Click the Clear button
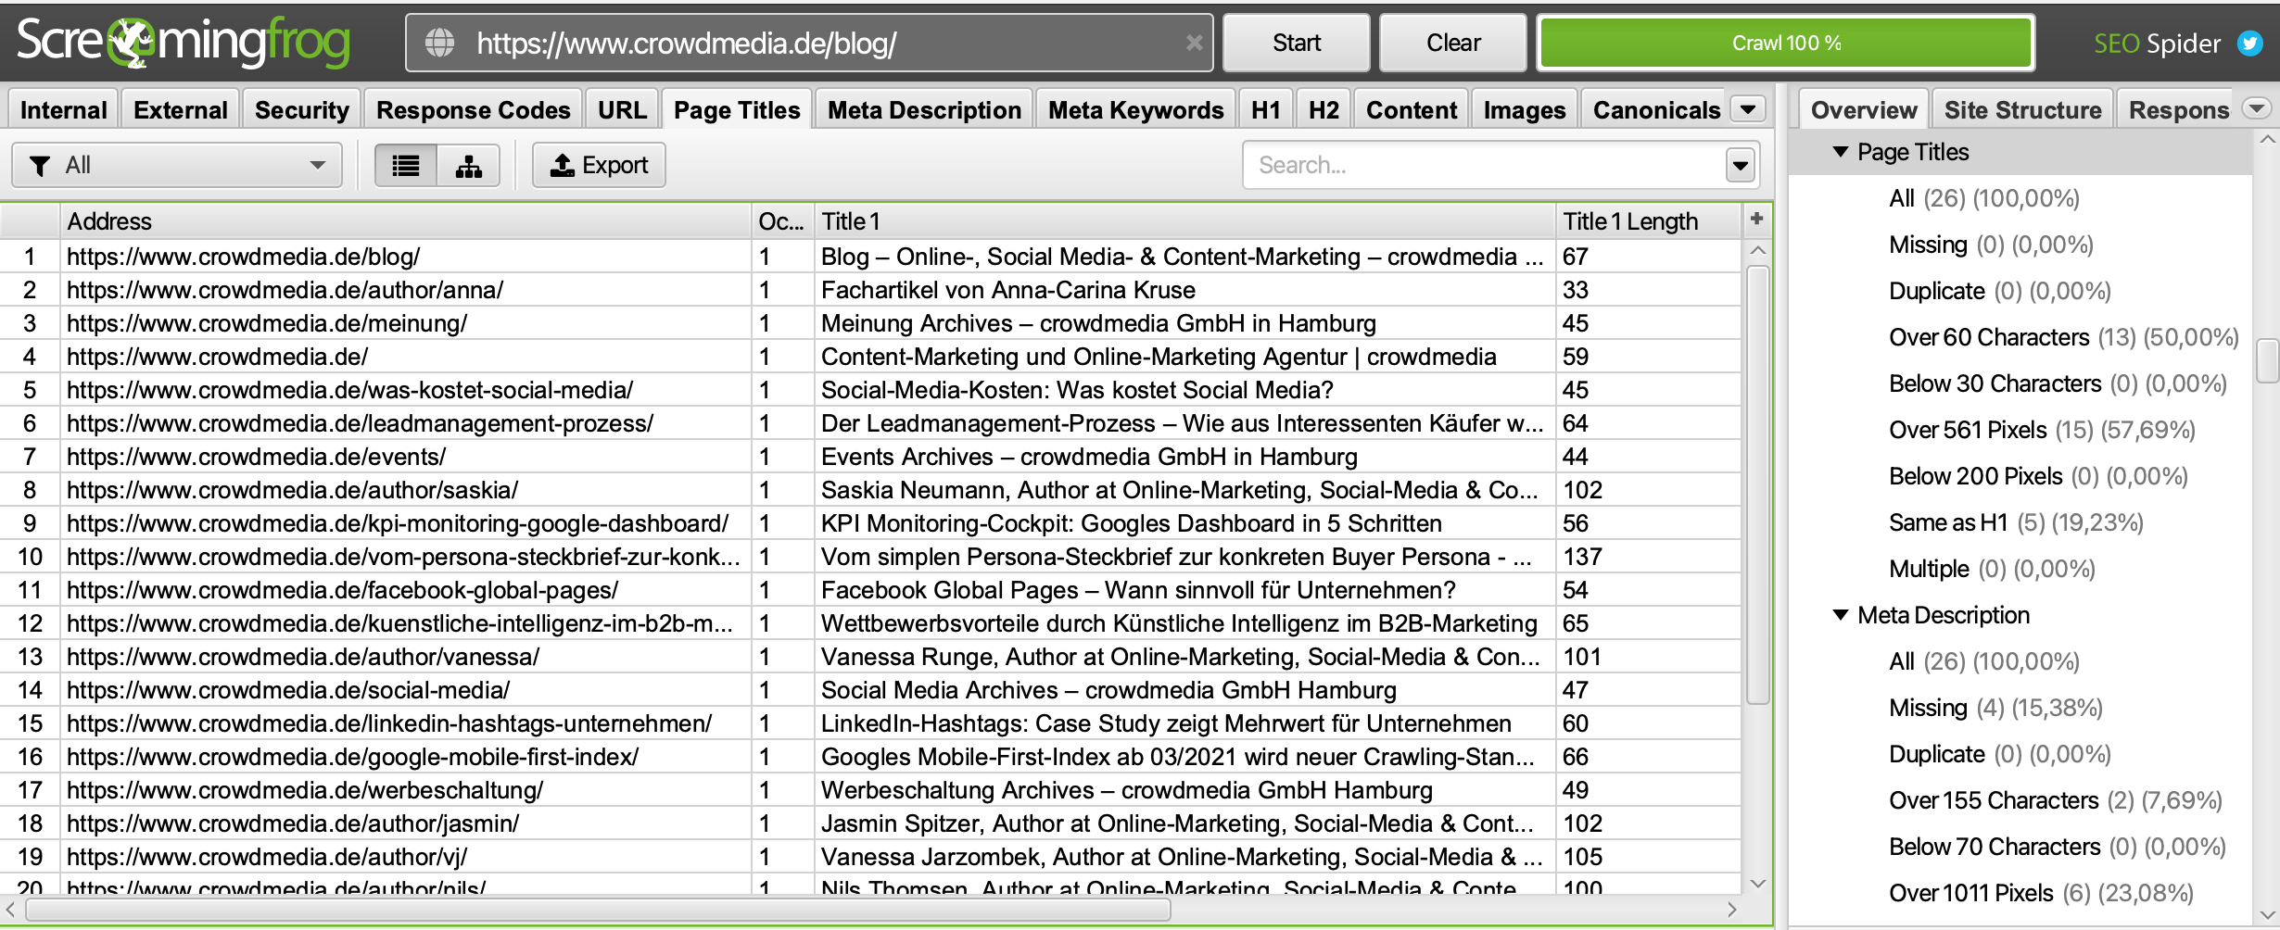 tap(1452, 43)
